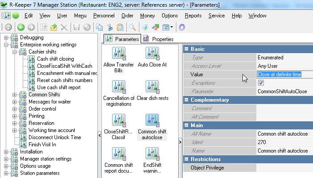Select Cash shift closing tree item
Viewport: 313px width, 178px height.
click(55, 59)
